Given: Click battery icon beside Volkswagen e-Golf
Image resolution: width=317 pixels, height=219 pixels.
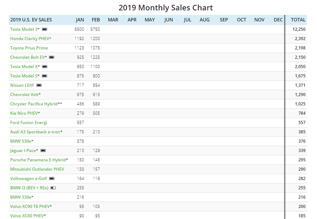Looking at the screenshot, I should click(52, 179).
